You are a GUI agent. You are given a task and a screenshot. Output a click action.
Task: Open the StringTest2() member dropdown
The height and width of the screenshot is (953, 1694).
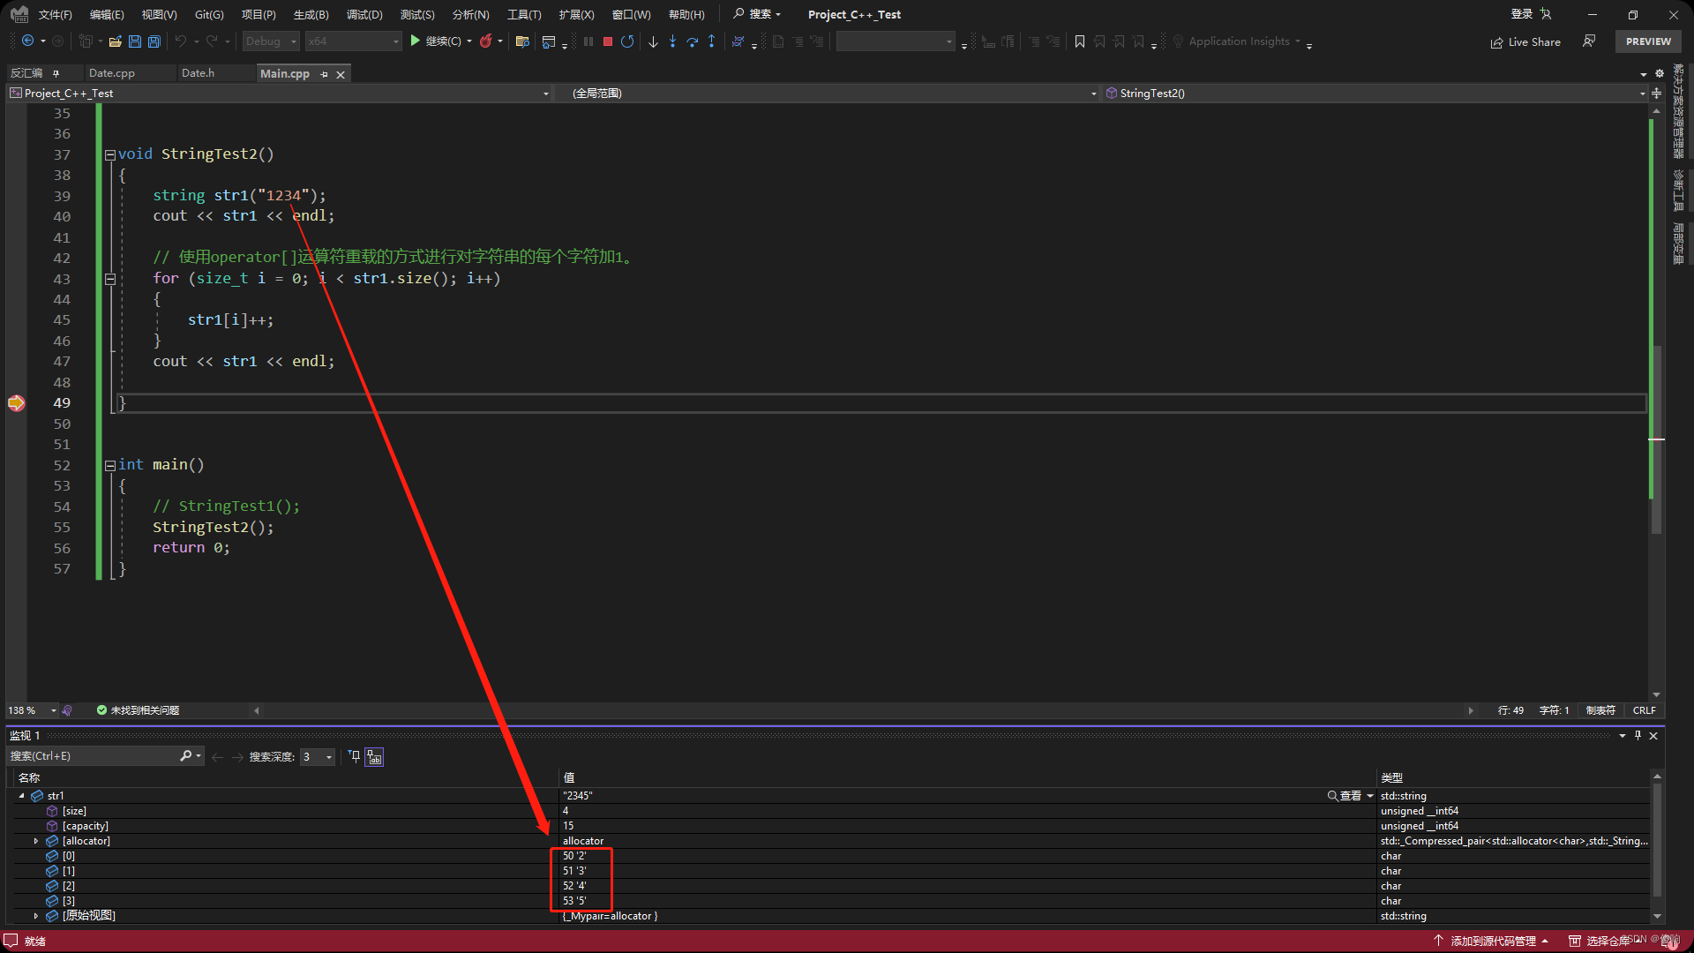coord(1375,94)
